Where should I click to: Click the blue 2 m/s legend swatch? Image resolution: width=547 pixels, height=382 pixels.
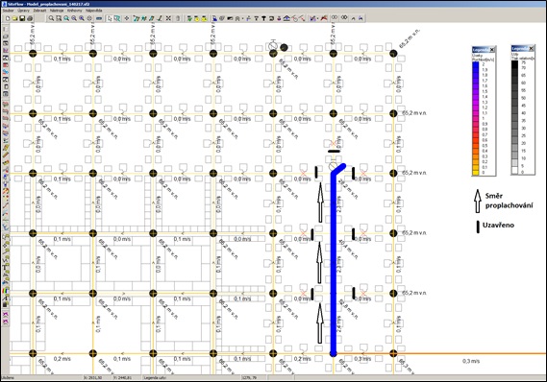tap(476, 65)
